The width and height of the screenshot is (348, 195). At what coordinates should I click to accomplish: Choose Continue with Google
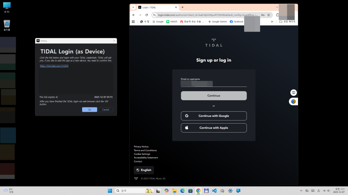pyautogui.click(x=214, y=116)
